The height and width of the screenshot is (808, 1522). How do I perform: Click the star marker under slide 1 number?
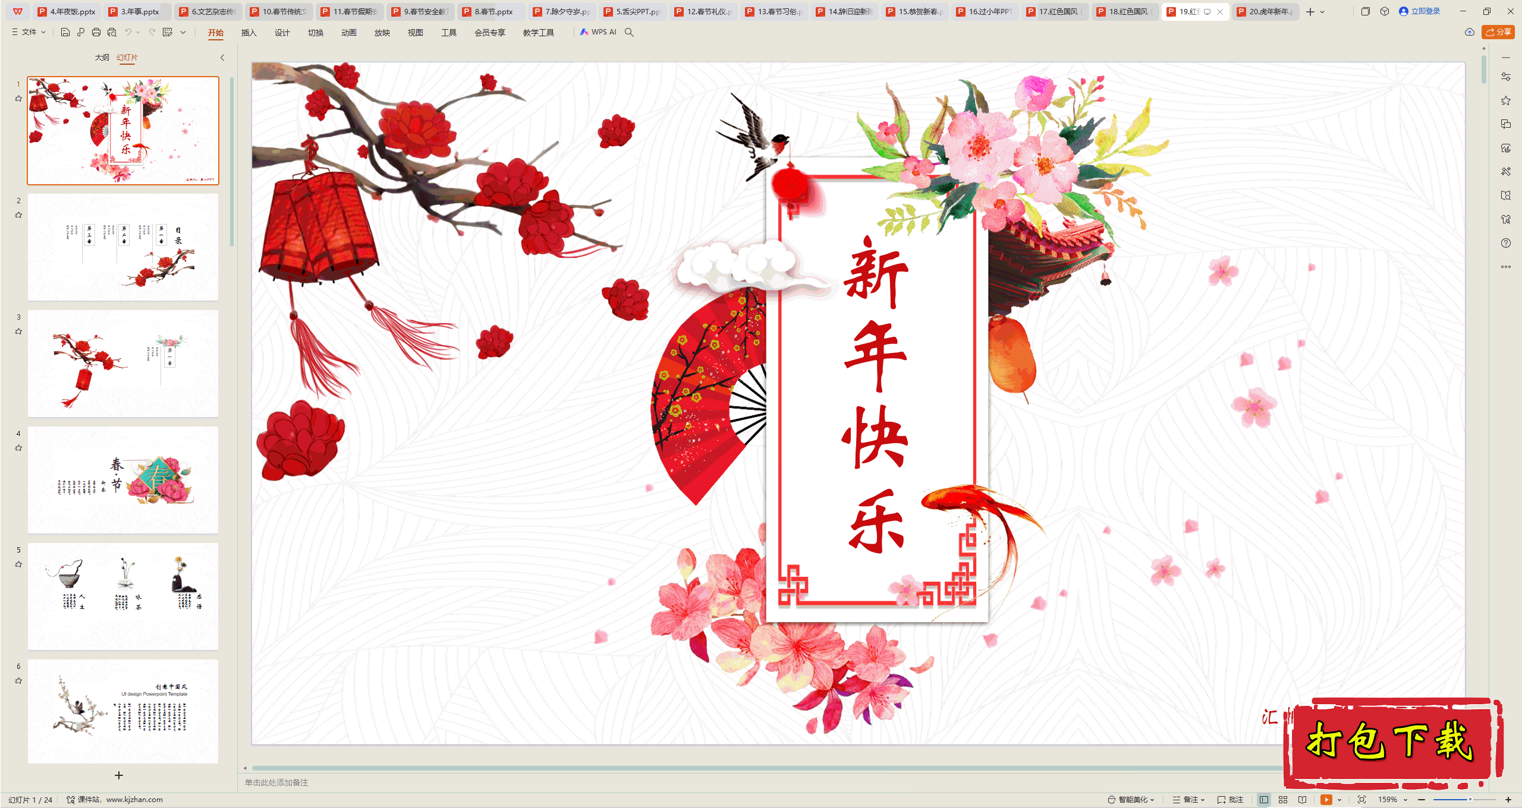click(18, 99)
